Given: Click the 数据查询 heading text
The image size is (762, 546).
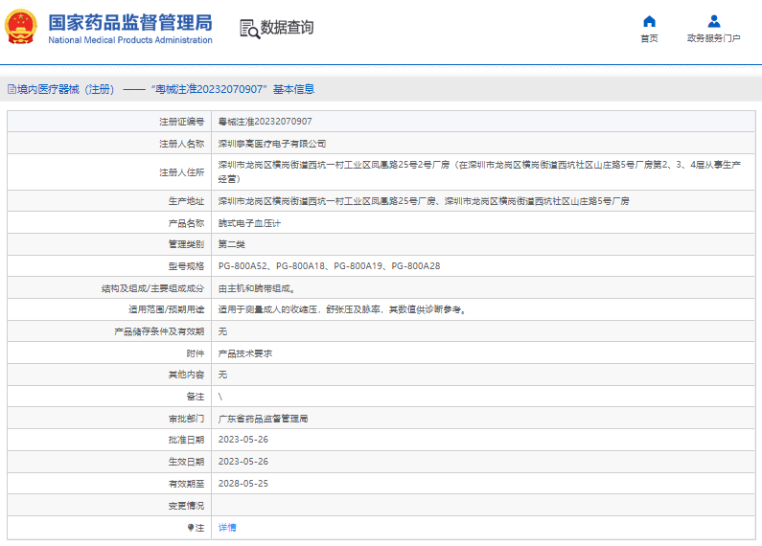Looking at the screenshot, I should click(x=288, y=27).
